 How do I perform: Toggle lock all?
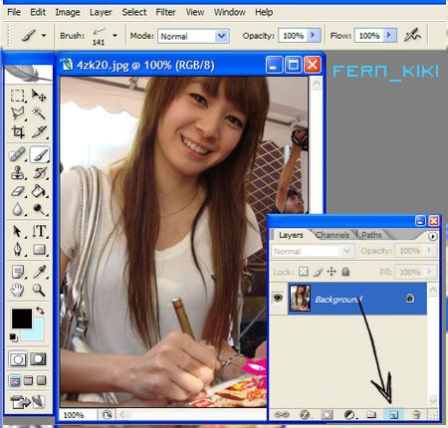tap(345, 272)
